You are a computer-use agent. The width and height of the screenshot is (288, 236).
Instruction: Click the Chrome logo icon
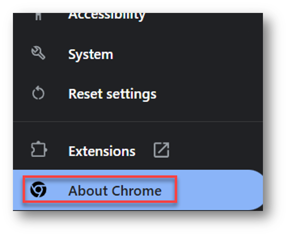click(x=38, y=190)
